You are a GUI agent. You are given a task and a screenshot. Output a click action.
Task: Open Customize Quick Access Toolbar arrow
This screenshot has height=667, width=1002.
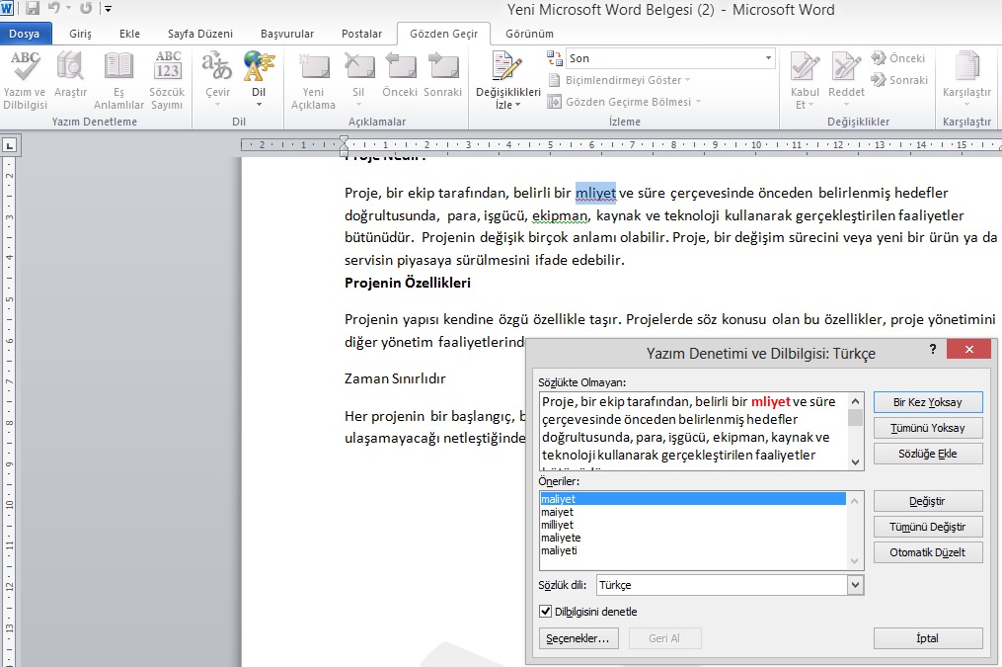click(108, 9)
